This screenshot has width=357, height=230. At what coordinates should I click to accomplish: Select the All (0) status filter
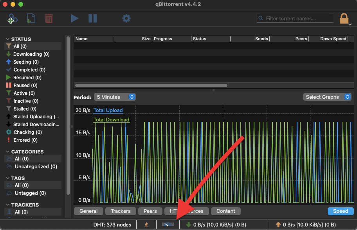tap(33, 46)
